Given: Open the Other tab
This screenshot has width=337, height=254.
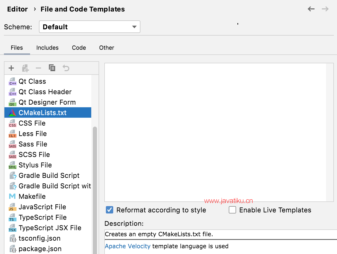Looking at the screenshot, I should (106, 48).
